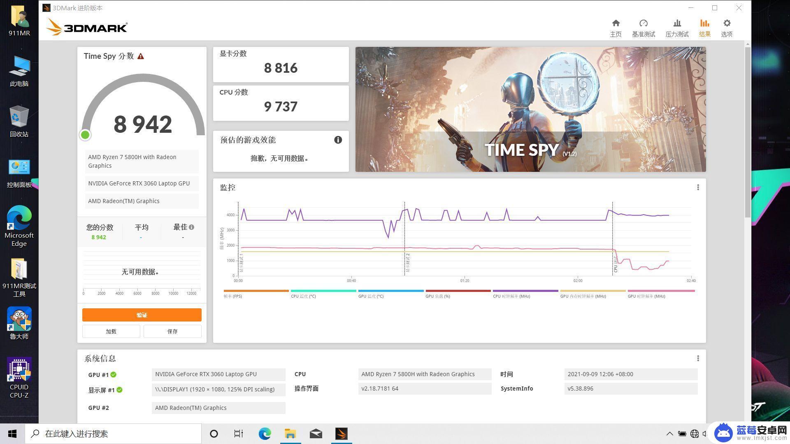Click the 操作界面 v2.18.7181 64 field
790x444 pixels.
click(x=425, y=388)
